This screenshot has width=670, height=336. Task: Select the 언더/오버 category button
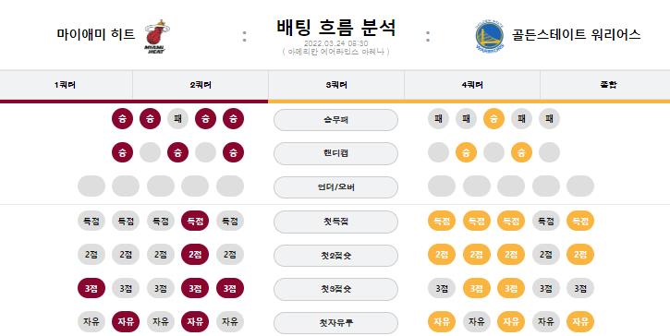coord(335,187)
